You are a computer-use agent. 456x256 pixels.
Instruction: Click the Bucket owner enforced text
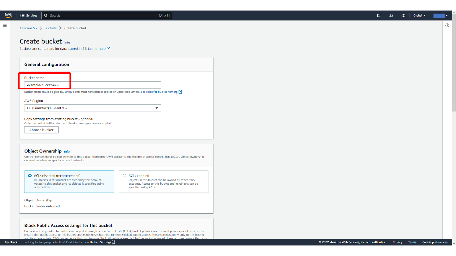pos(42,206)
